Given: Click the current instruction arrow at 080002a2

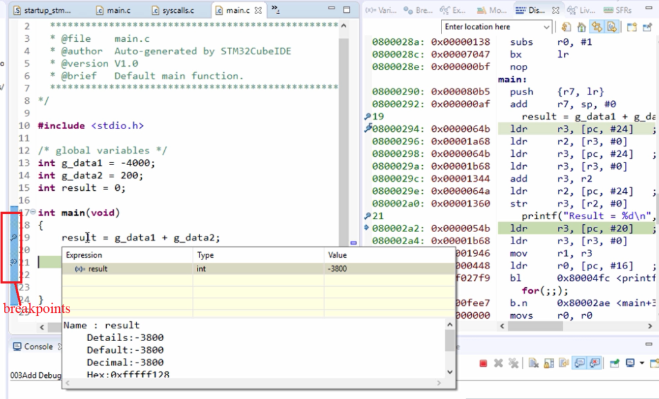Looking at the screenshot, I should [366, 227].
